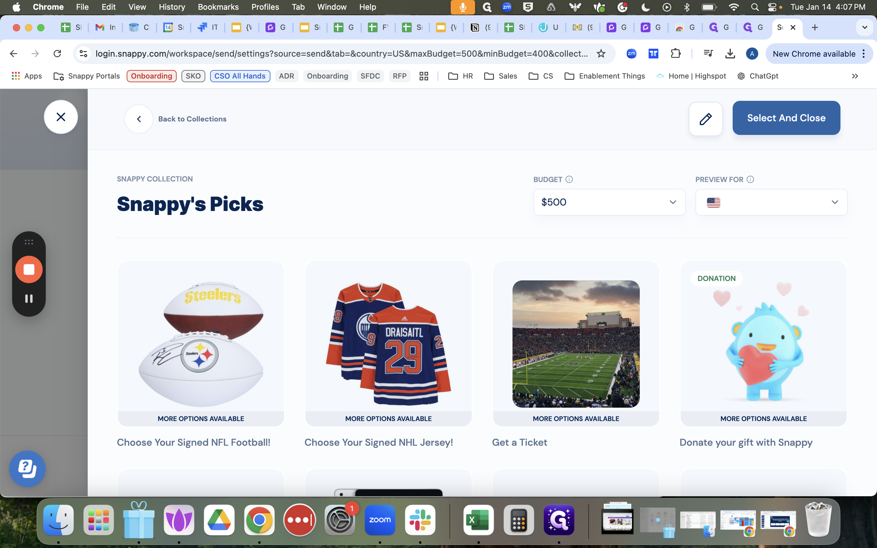Open Zoom from the Dock
877x548 pixels.
(380, 520)
